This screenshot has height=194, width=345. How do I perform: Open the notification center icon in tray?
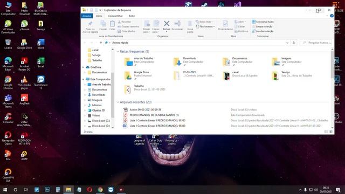pos(338,190)
